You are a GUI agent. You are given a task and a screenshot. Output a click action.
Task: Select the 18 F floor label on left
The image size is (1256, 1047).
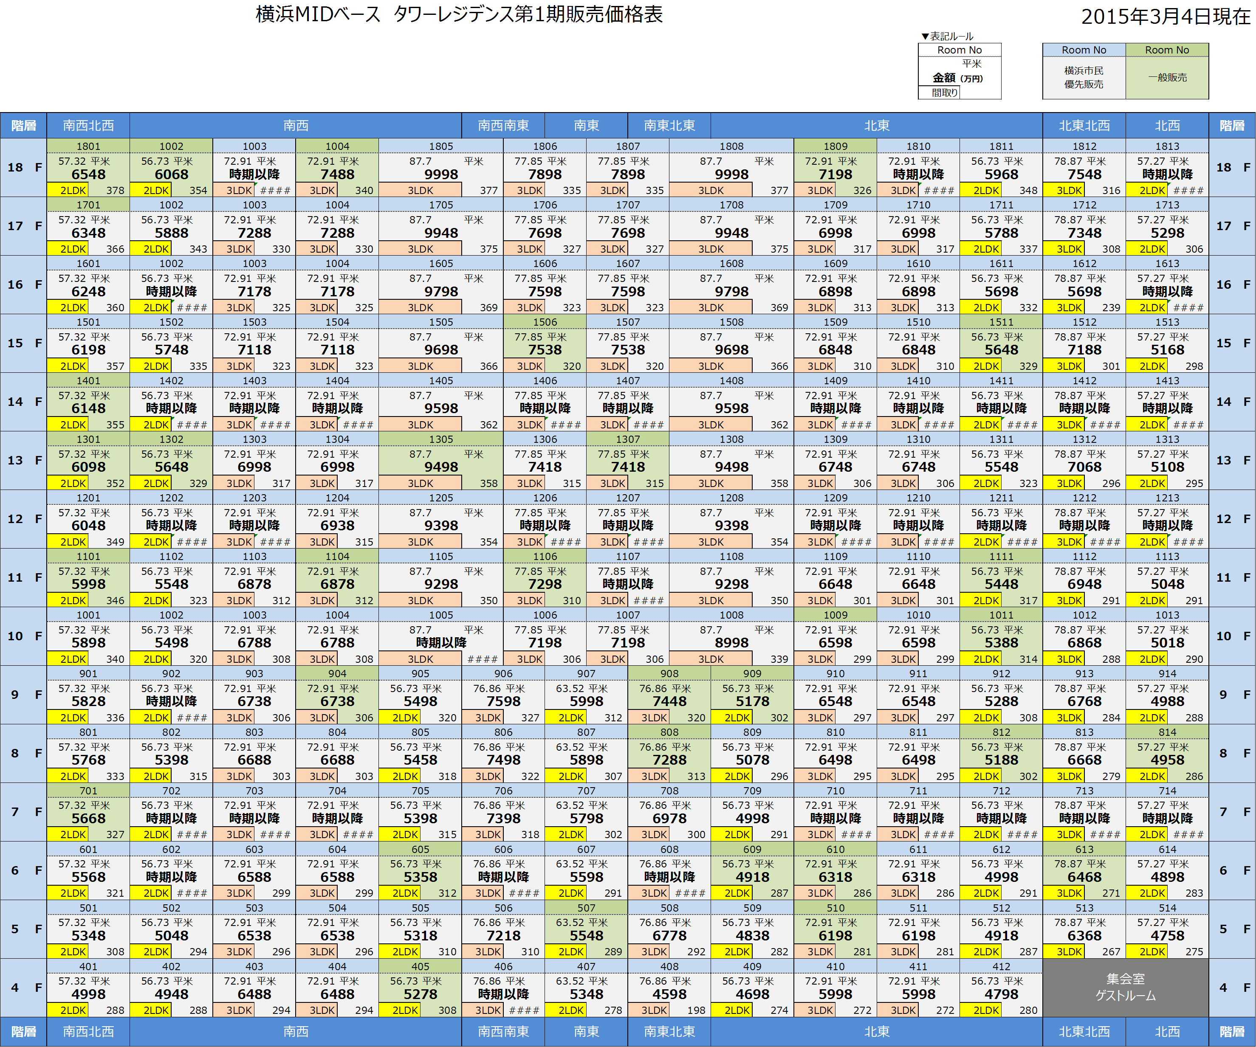pyautogui.click(x=24, y=167)
